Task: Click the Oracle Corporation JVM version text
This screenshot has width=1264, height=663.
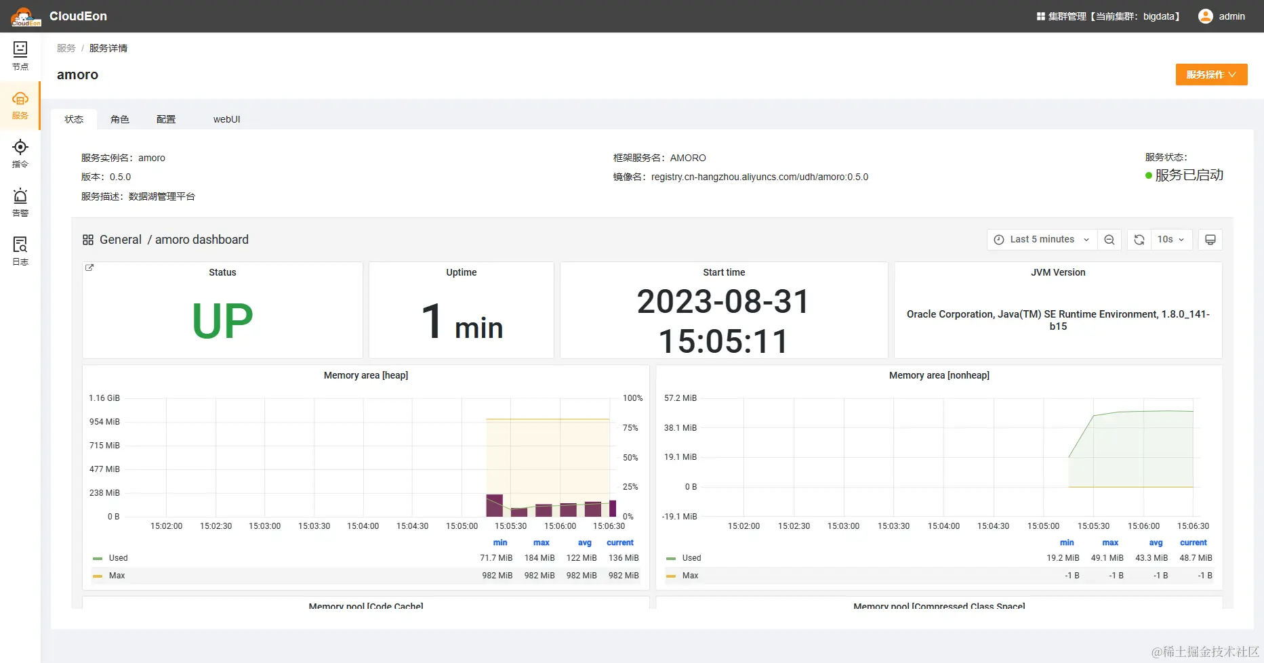Action: click(x=1058, y=320)
